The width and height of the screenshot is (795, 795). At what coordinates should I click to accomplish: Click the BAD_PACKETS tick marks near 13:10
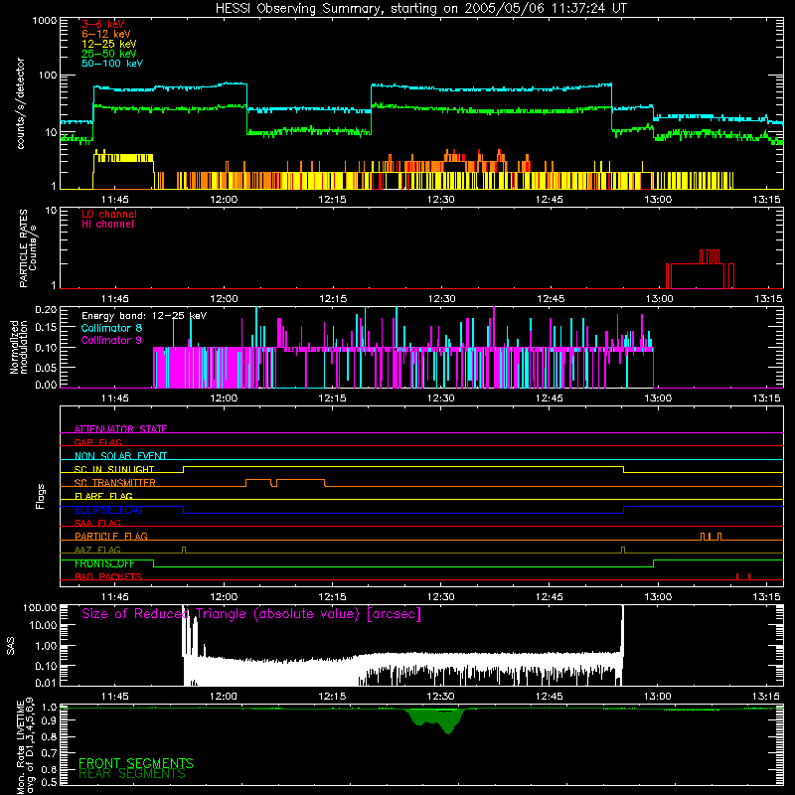742,576
